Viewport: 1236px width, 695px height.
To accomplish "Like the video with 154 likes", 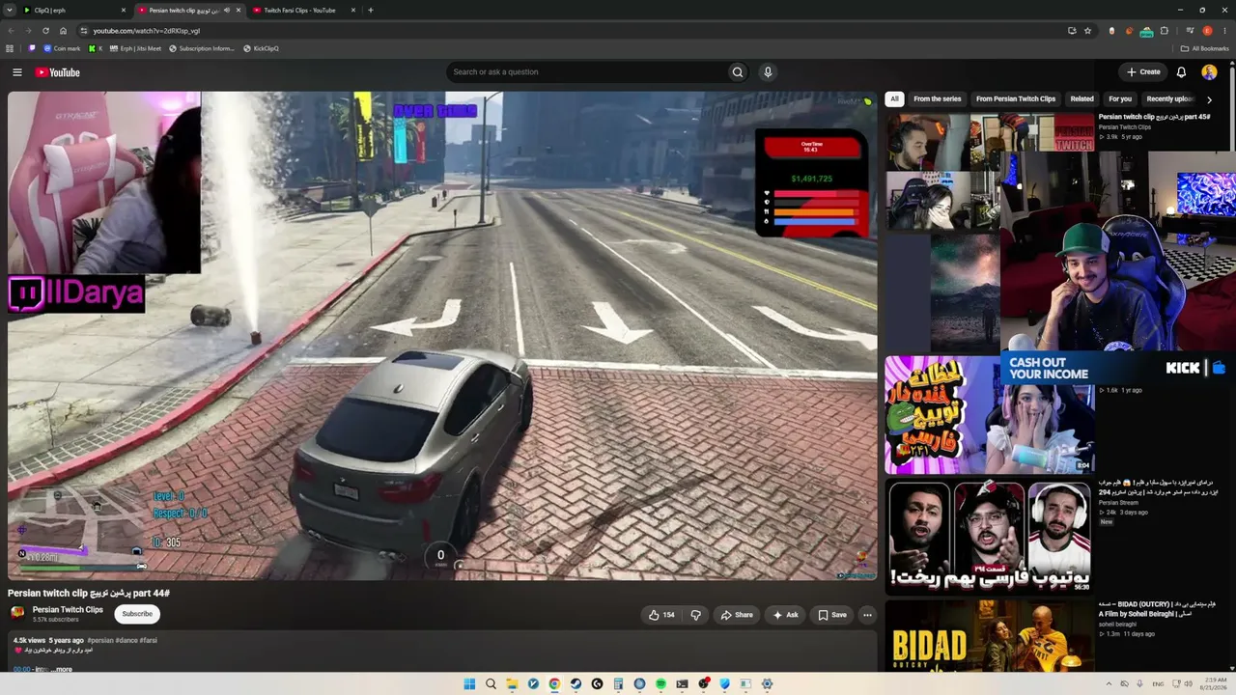I will [x=662, y=615].
